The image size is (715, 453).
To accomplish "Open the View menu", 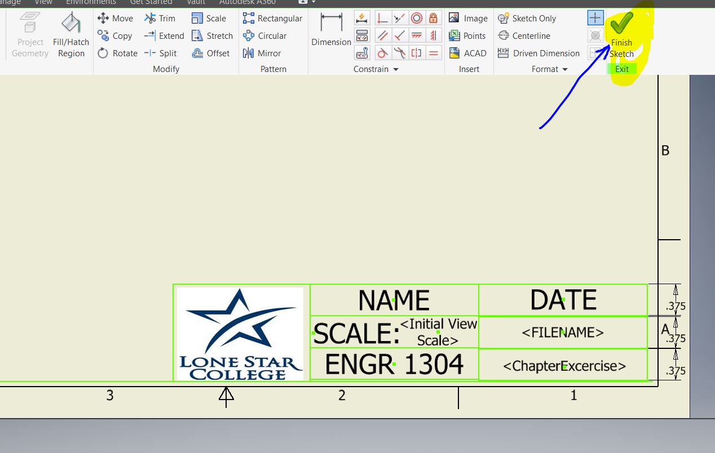I will pyautogui.click(x=43, y=2).
